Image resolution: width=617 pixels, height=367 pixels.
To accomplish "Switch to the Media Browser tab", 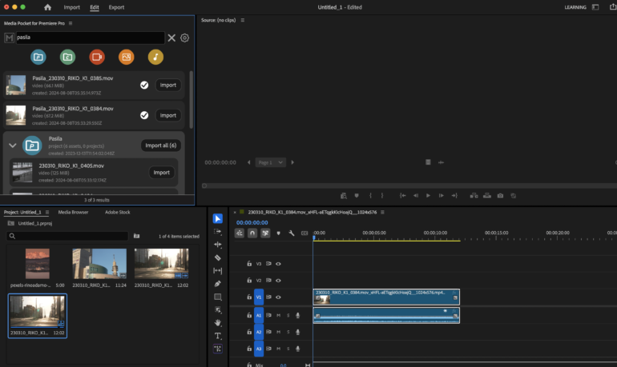I will tap(73, 212).
